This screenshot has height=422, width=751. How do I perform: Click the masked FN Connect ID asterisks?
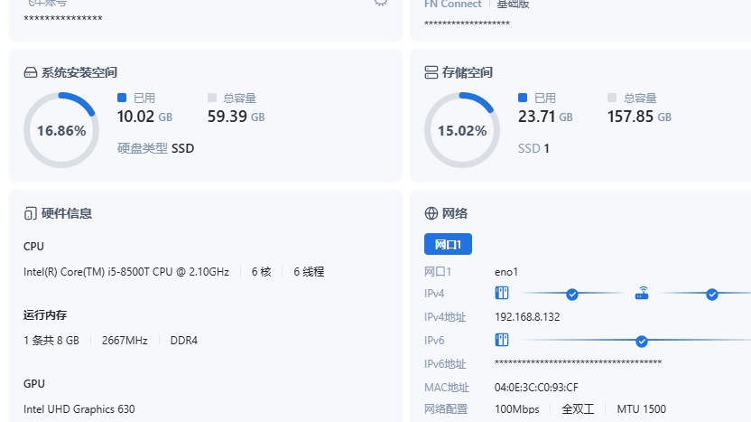pyautogui.click(x=467, y=23)
